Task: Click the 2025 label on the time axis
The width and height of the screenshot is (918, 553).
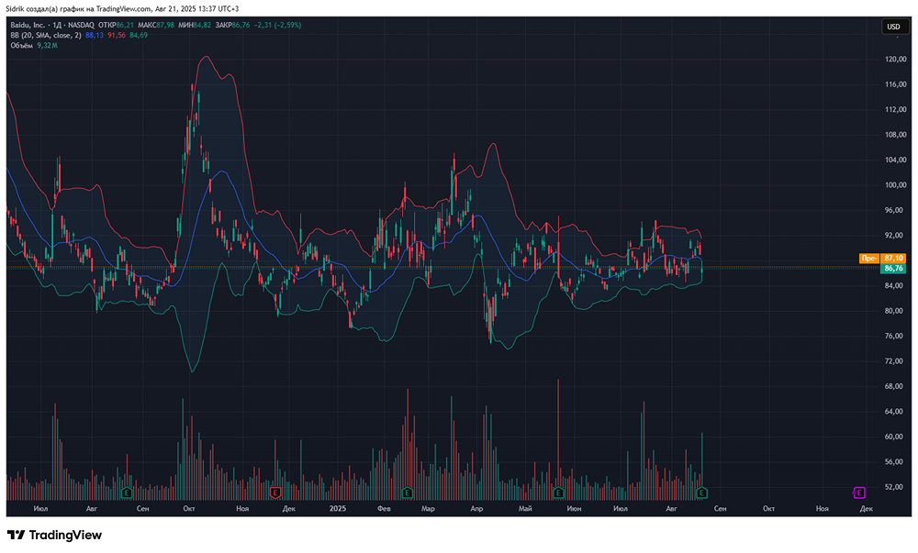Action: click(337, 508)
